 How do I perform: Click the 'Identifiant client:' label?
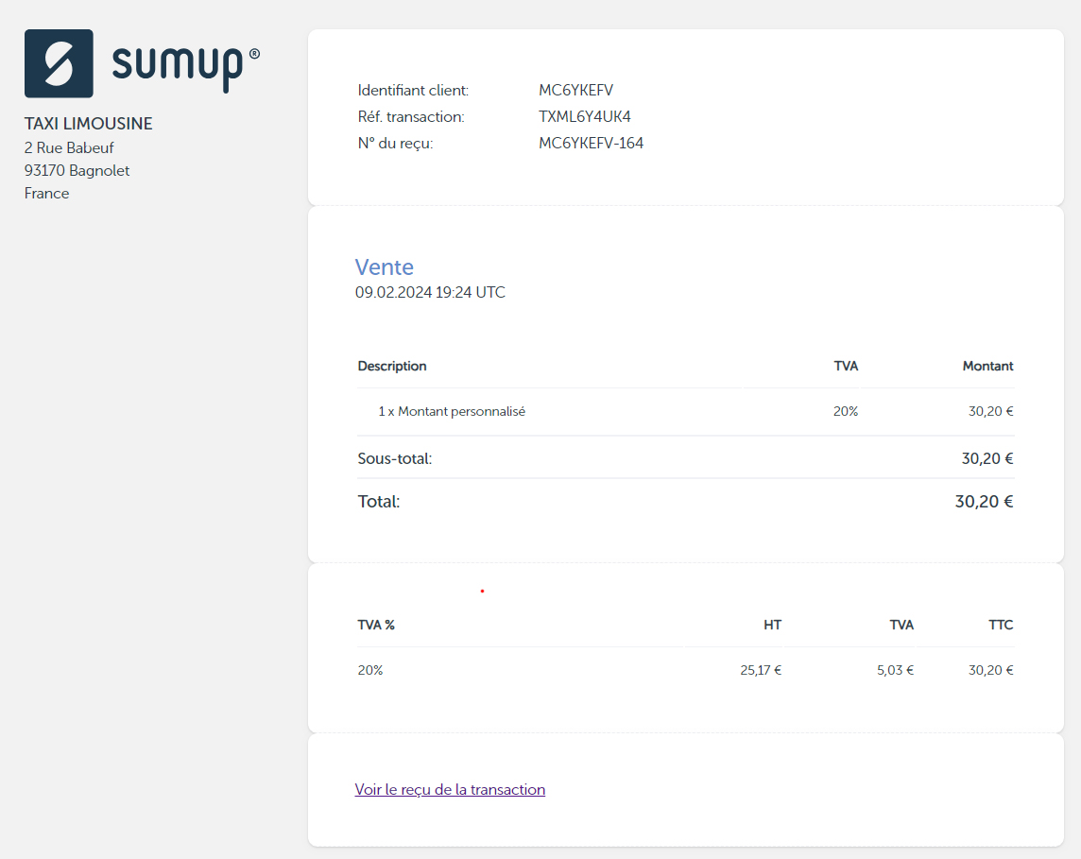click(413, 91)
